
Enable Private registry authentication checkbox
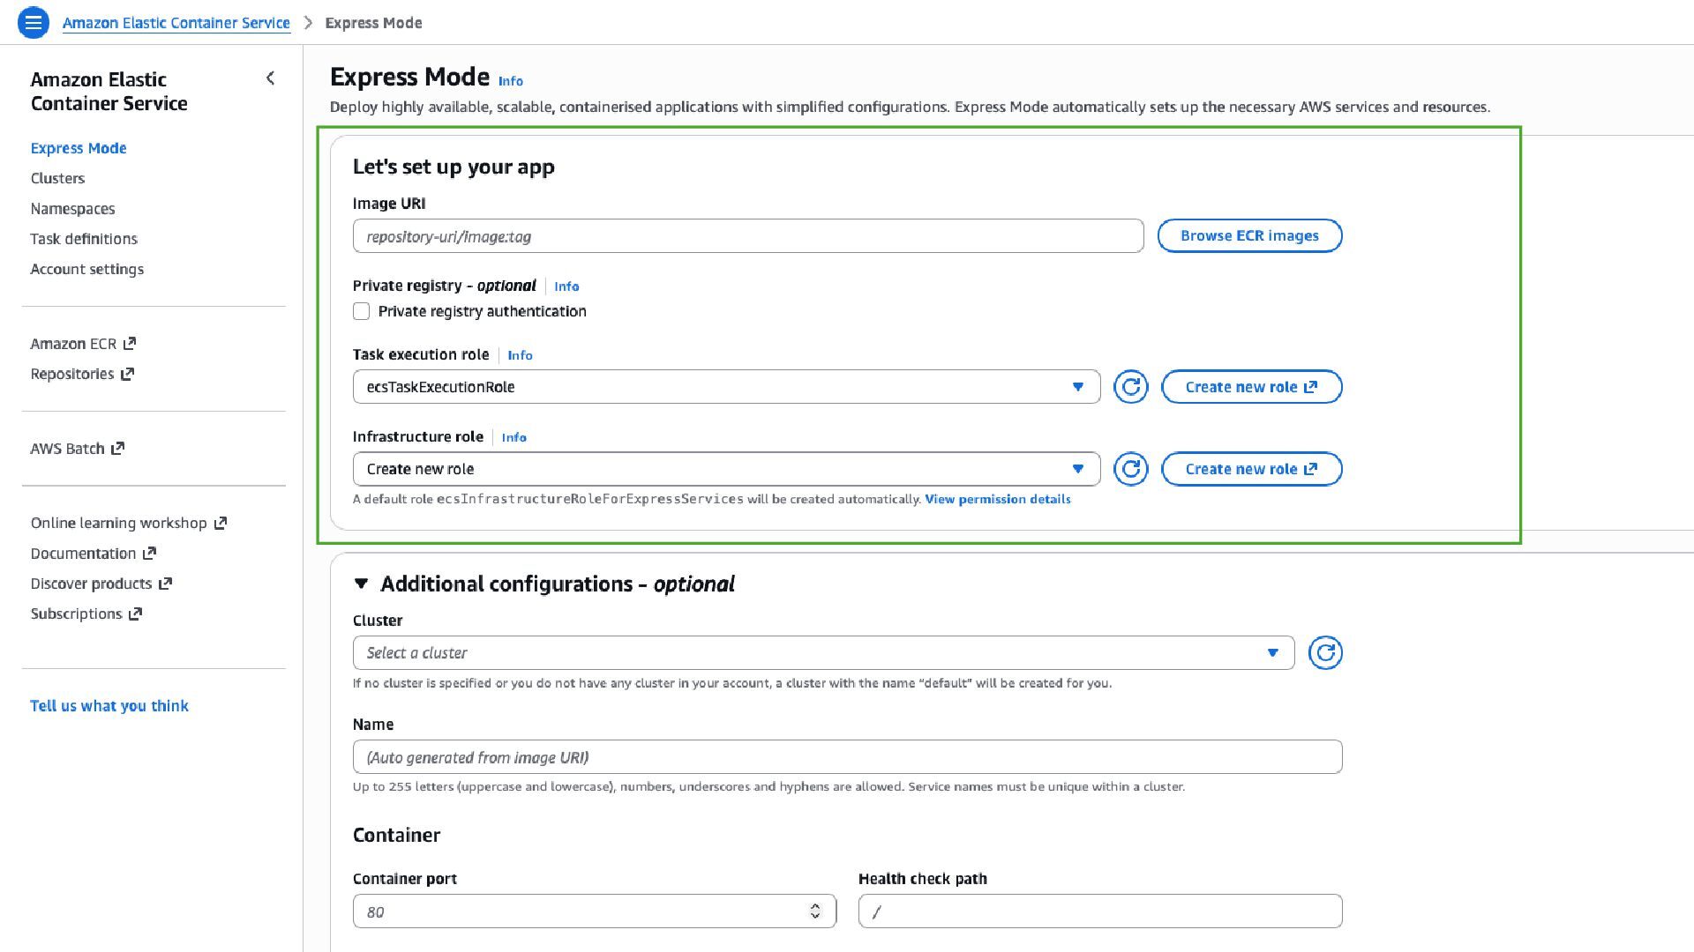tap(361, 311)
